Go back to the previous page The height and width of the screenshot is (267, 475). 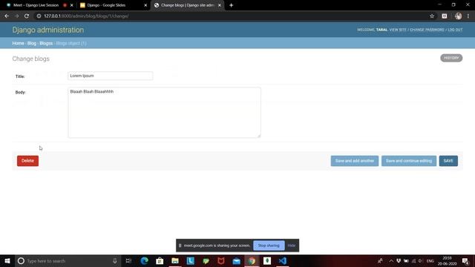pyautogui.click(x=7, y=16)
